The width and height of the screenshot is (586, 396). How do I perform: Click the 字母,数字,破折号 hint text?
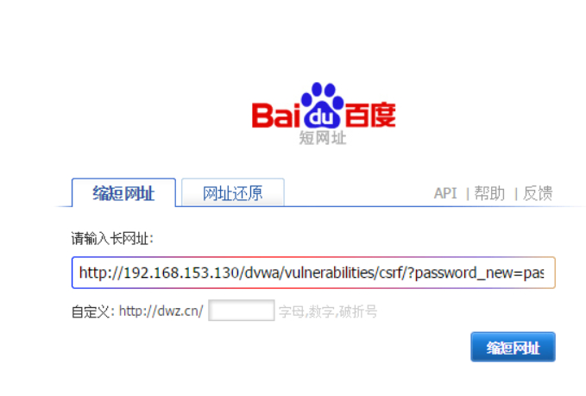click(328, 311)
